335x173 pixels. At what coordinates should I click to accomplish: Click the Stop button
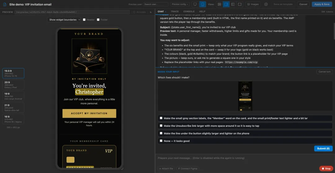[326, 169]
